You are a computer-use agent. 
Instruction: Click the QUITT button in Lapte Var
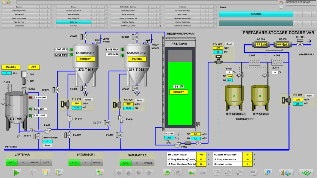(x=46, y=162)
